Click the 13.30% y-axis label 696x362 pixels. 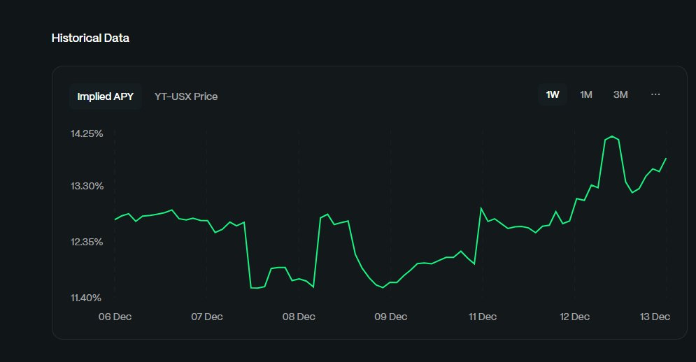(87, 186)
